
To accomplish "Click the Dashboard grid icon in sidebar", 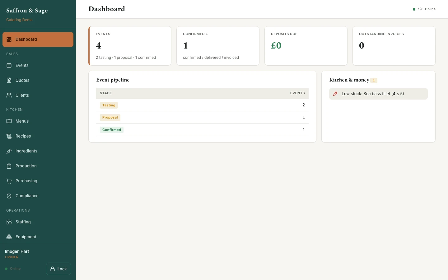I will point(9,40).
